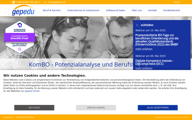Click the phone icon in top bar
This screenshot has height=120, width=192.
(x=13, y=2)
